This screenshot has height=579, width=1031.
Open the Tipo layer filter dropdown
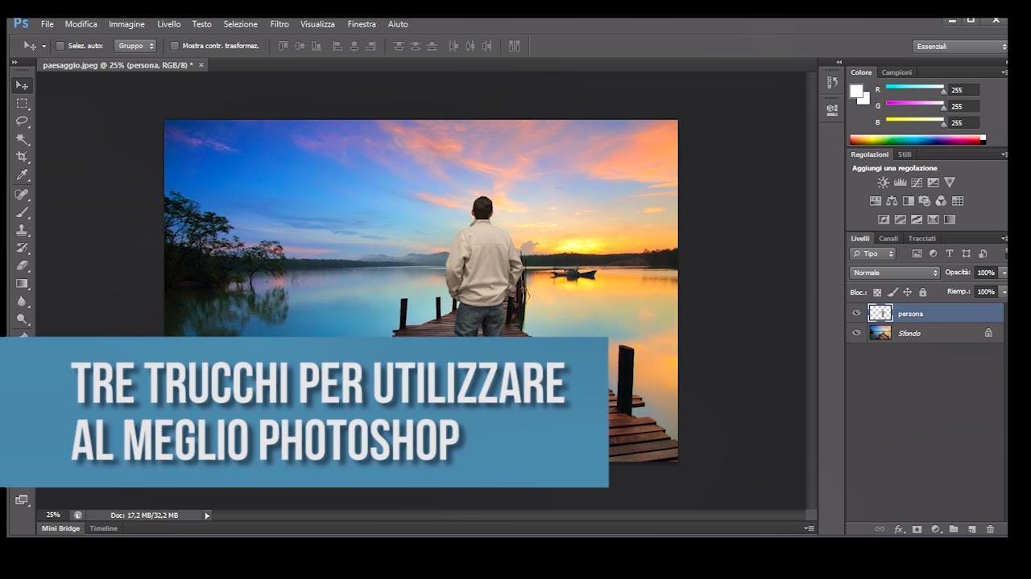[x=873, y=253]
